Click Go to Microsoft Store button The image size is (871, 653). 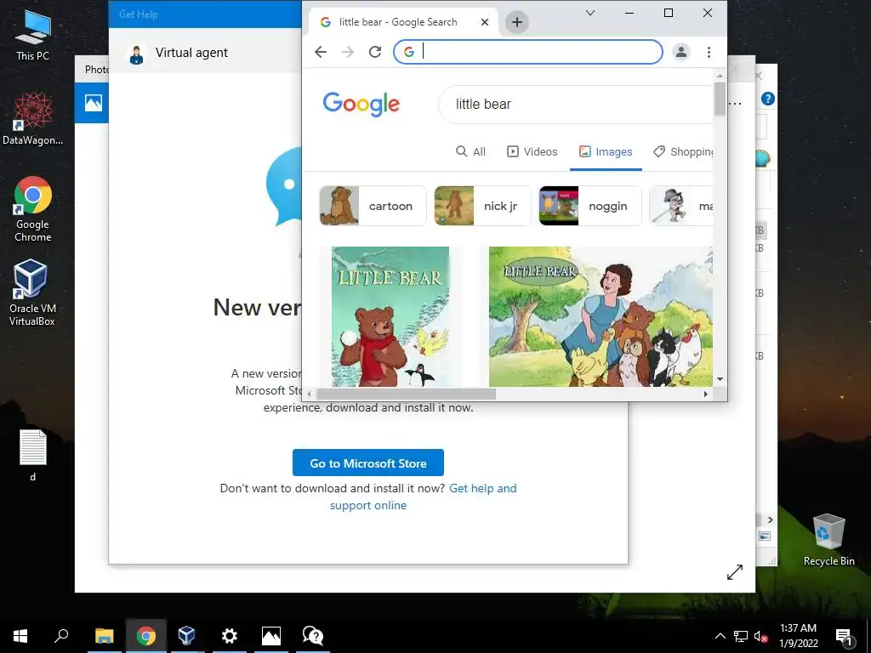368,463
